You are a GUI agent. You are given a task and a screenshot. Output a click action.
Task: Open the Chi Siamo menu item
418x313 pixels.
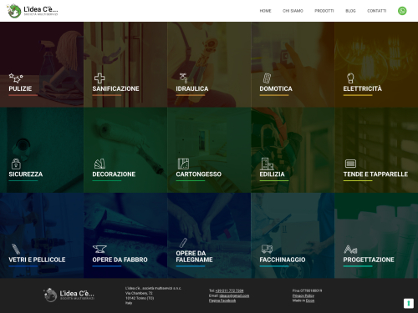(x=293, y=11)
